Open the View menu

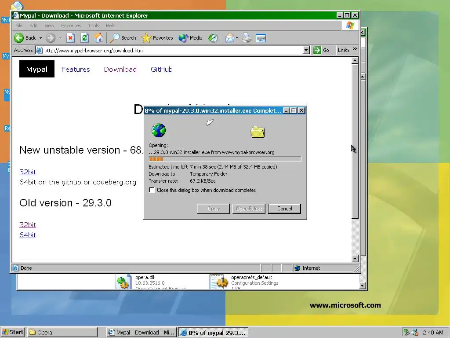[x=49, y=26]
